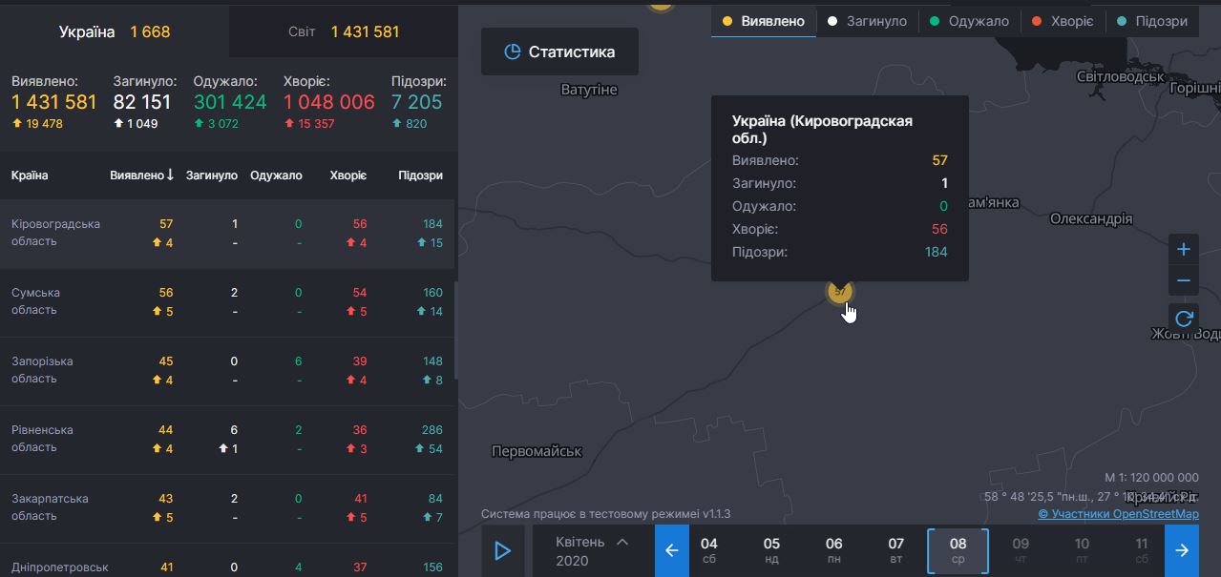This screenshot has width=1221, height=577.
Task: Select date 07 вт on timeline
Action: coord(896,550)
